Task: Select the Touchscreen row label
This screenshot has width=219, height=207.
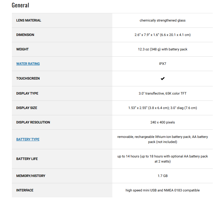Action: click(x=28, y=78)
